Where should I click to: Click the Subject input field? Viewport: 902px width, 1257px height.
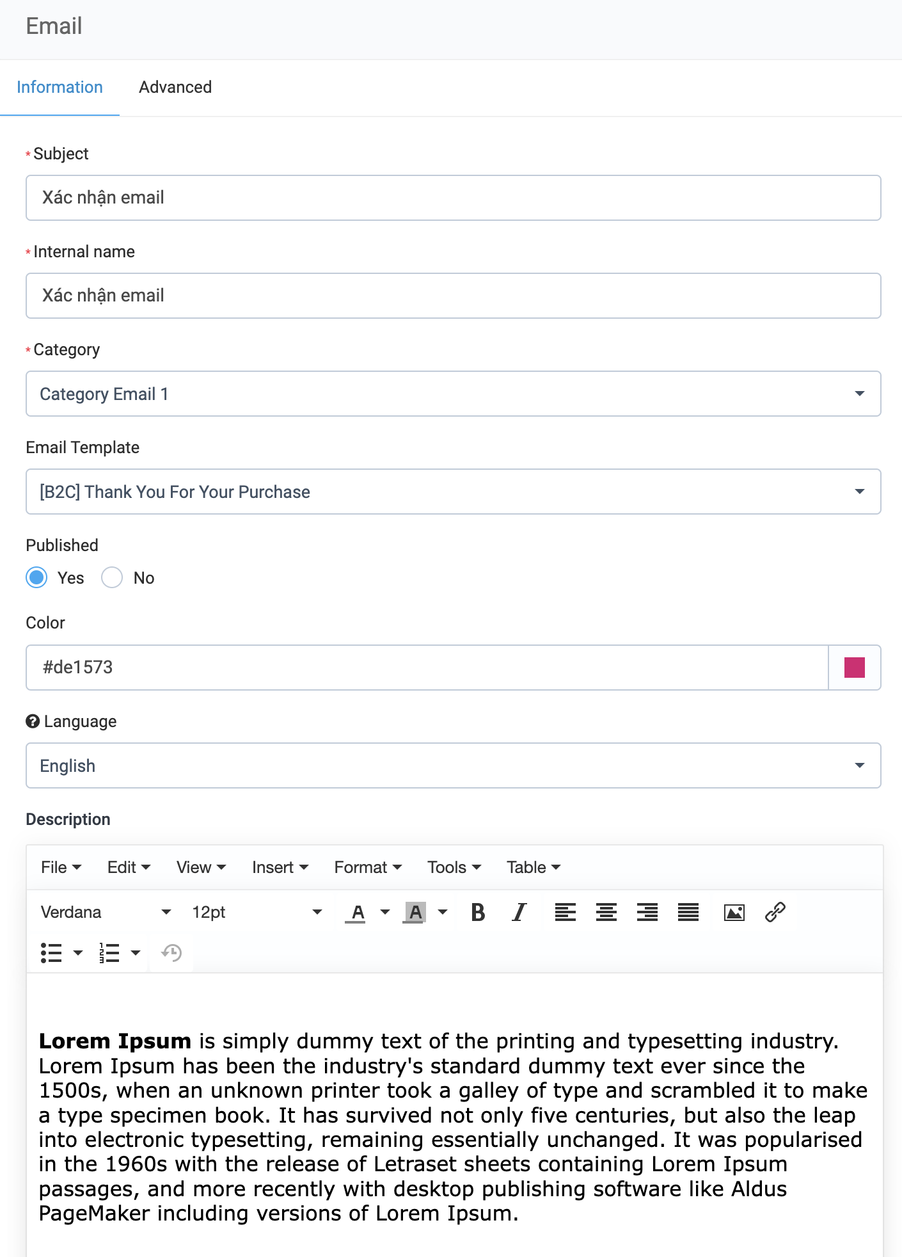(x=453, y=198)
